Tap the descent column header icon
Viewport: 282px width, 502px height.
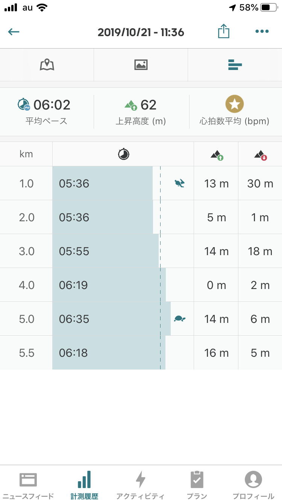pyautogui.click(x=260, y=154)
